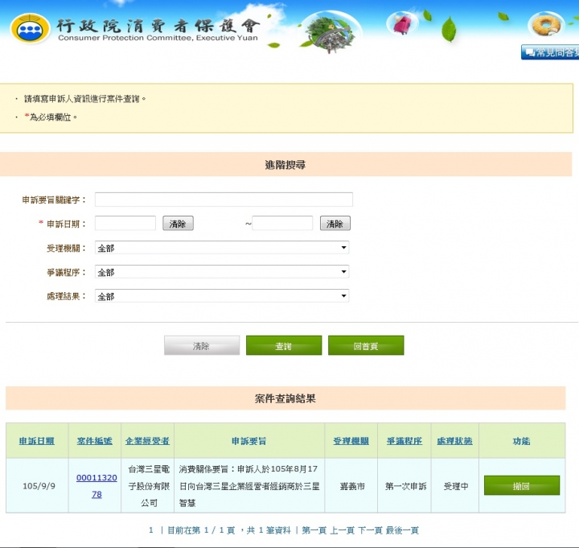The image size is (579, 548).
Task: Open the 常見問答集 FAQ button
Action: point(550,52)
